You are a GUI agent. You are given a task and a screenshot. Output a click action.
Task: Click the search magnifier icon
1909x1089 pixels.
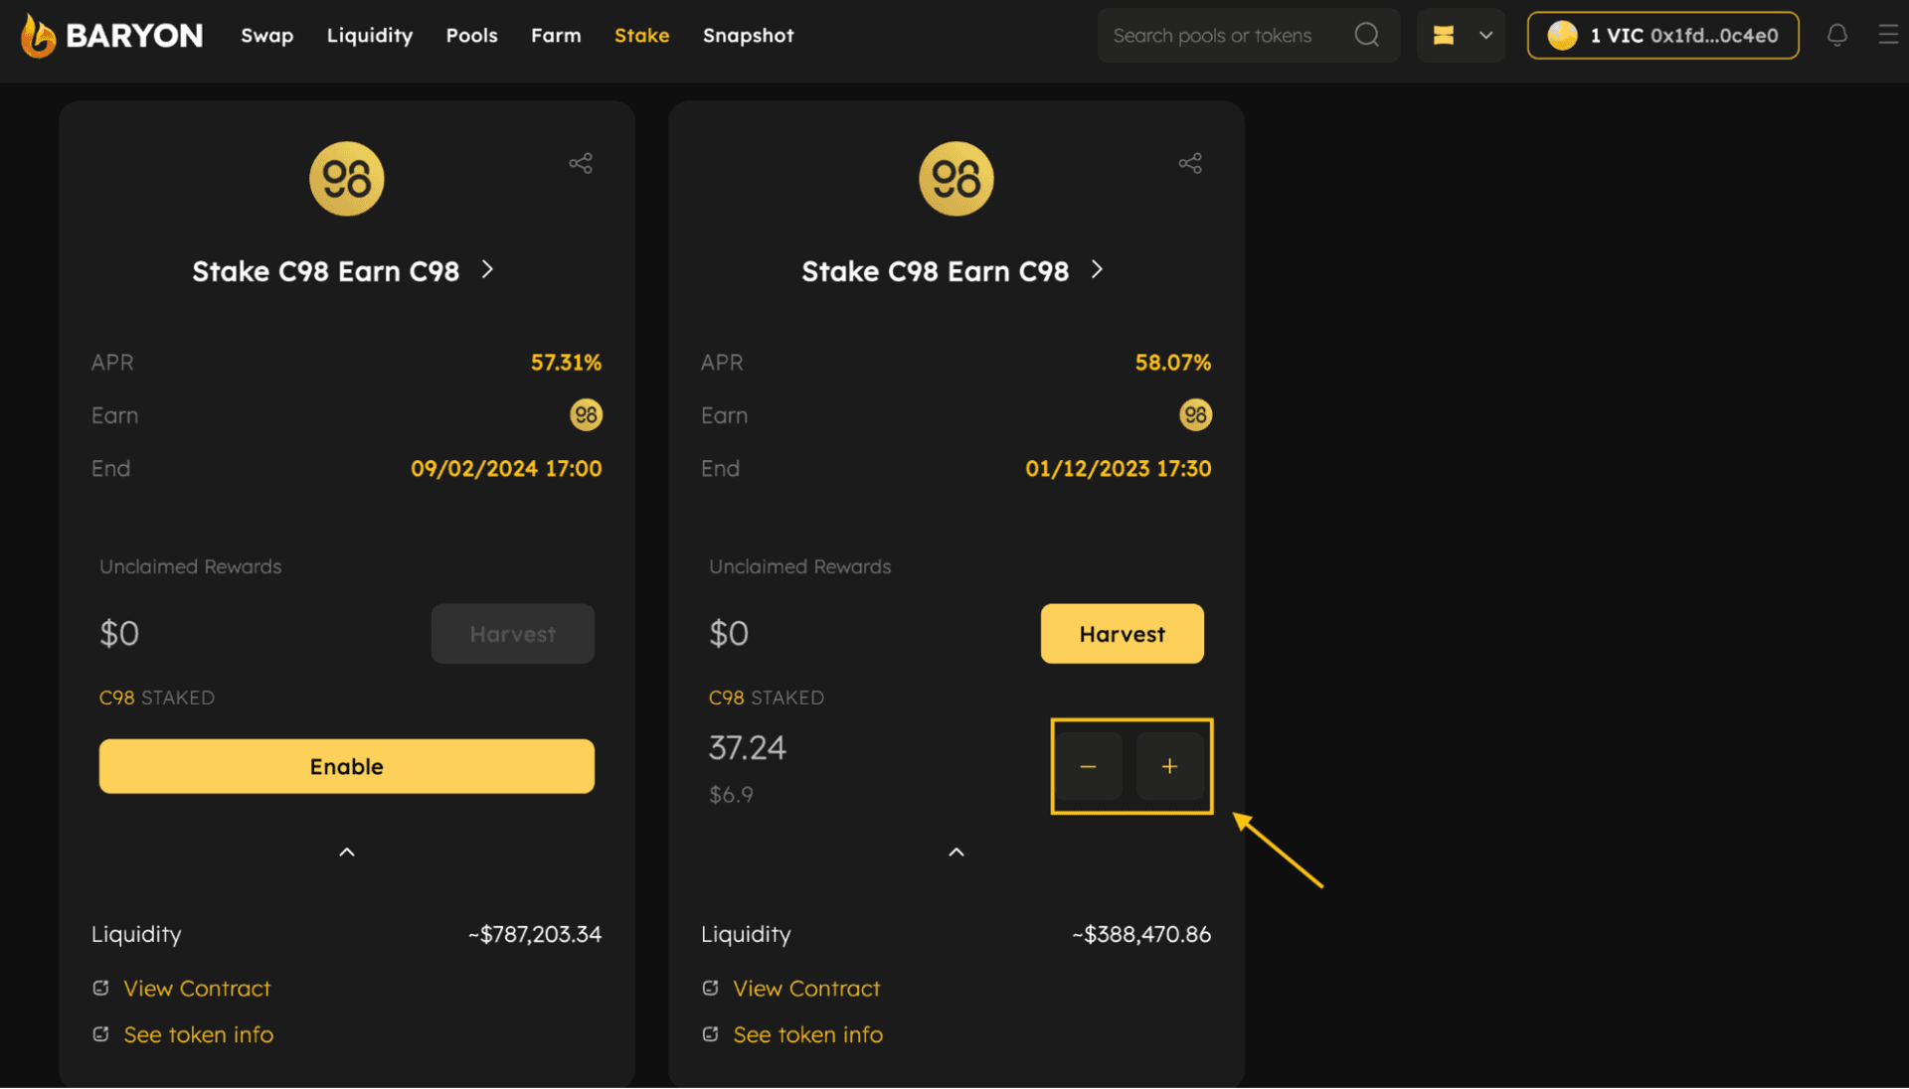click(x=1367, y=35)
